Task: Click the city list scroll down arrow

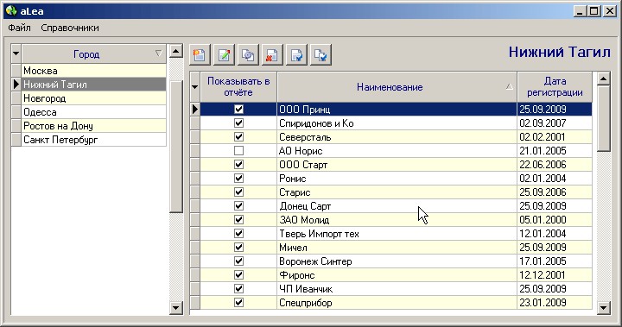Action: 175,307
